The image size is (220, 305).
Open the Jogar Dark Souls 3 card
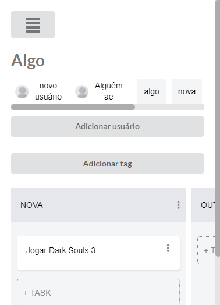point(98,253)
